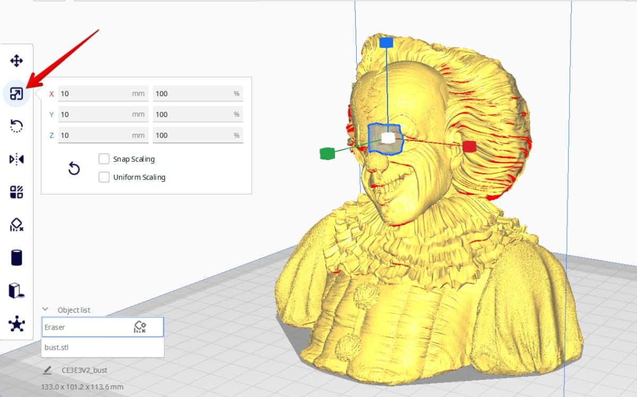
Task: Click the blue Z-axis scale handle
Action: pyautogui.click(x=386, y=42)
